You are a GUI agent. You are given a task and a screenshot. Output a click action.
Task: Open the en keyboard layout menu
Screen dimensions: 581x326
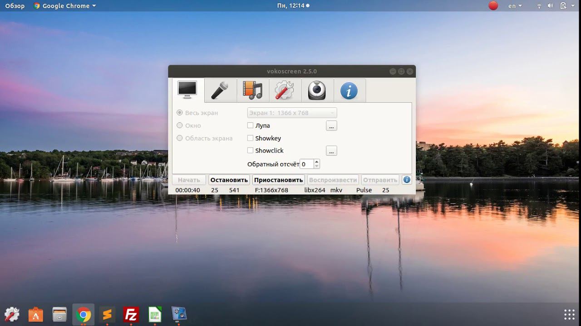(515, 6)
